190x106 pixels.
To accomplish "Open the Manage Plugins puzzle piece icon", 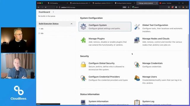I will (x=83, y=40).
